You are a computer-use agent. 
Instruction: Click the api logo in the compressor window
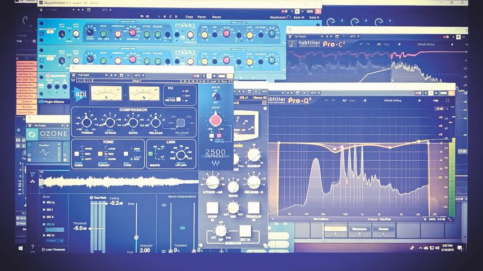pos(80,94)
